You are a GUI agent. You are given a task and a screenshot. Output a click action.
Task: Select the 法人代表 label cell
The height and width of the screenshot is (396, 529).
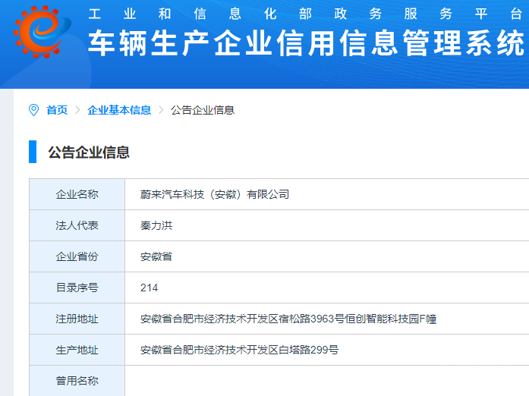click(77, 225)
